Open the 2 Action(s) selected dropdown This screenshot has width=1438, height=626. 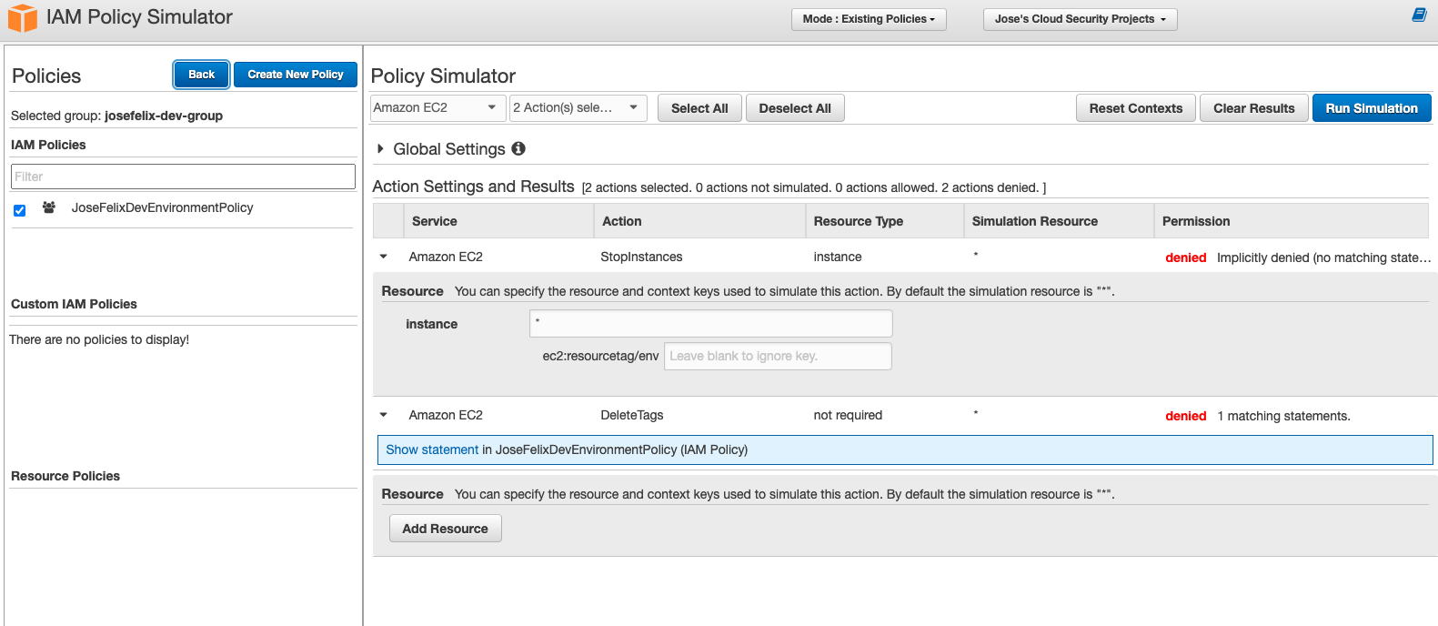(x=578, y=107)
